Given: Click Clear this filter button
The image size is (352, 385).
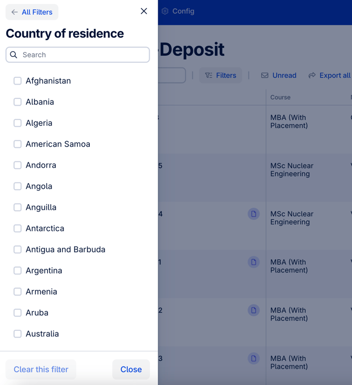Looking at the screenshot, I should tap(41, 369).
